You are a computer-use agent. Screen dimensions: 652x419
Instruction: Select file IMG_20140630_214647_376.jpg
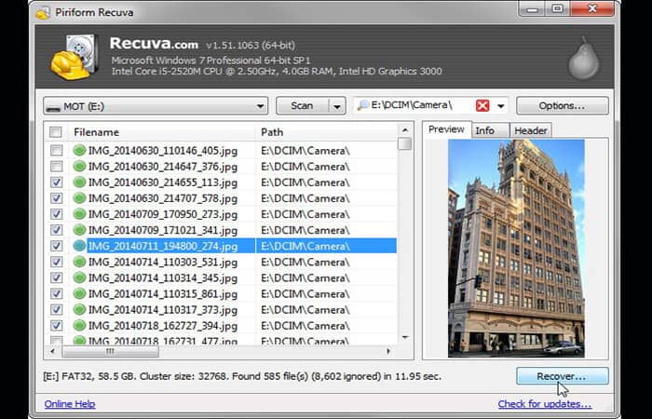tap(163, 167)
